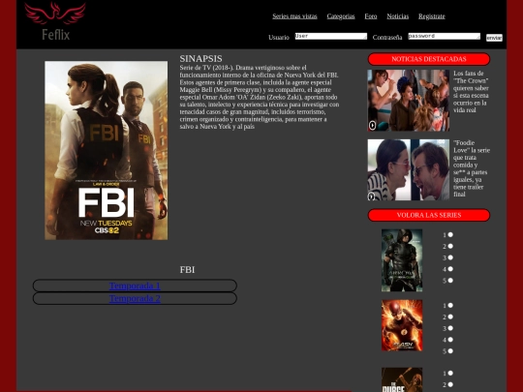Open the Registrate link
The width and height of the screenshot is (523, 392).
(x=432, y=16)
